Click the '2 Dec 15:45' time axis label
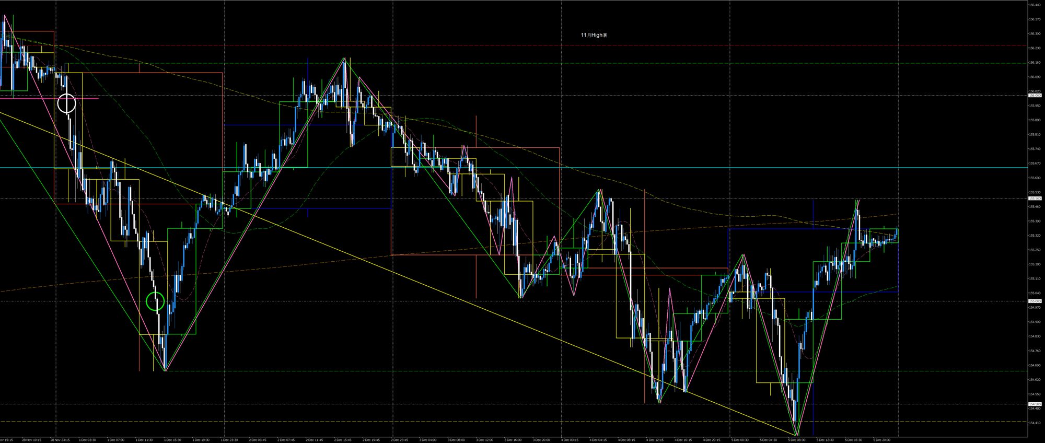 (342, 440)
